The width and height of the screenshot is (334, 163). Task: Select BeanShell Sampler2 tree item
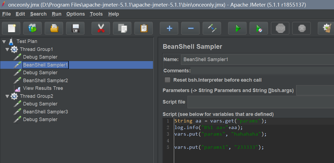[46, 81]
